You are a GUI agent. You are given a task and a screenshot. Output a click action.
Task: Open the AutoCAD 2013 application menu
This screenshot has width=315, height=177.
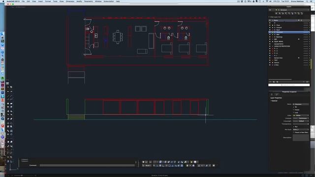click(x=13, y=1)
